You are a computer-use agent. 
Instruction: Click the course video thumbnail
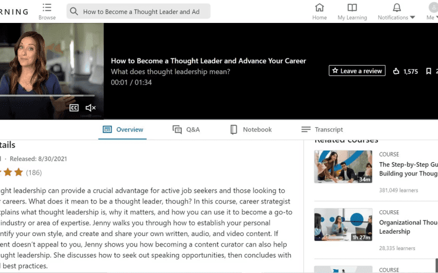point(51,71)
